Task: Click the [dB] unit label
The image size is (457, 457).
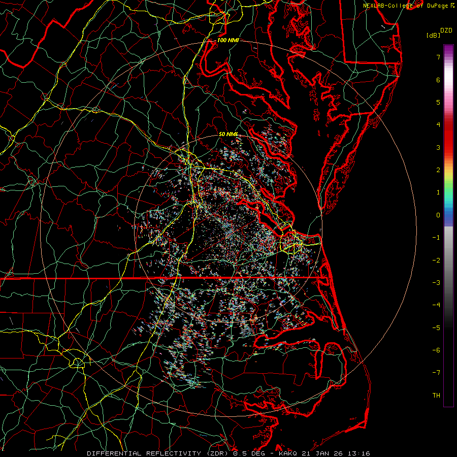Action: tap(434, 36)
